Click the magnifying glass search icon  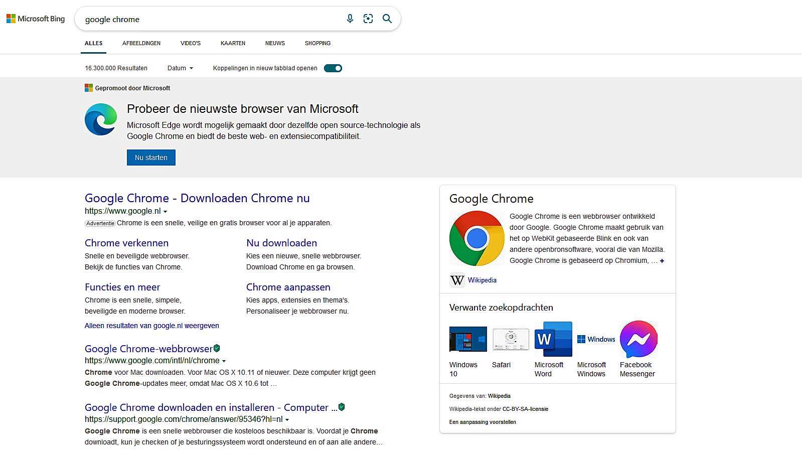pos(387,19)
